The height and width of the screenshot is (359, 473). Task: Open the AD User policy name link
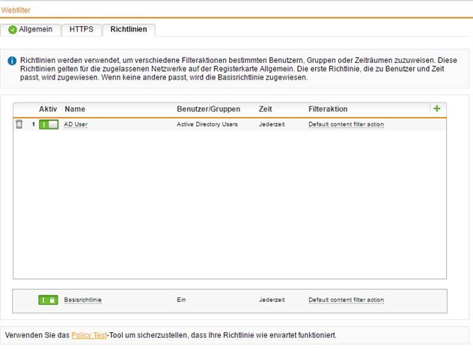76,124
